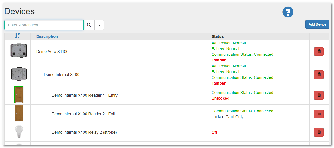Image resolution: width=334 pixels, height=148 pixels.
Task: Click the search magnifier icon
Action: tap(89, 25)
